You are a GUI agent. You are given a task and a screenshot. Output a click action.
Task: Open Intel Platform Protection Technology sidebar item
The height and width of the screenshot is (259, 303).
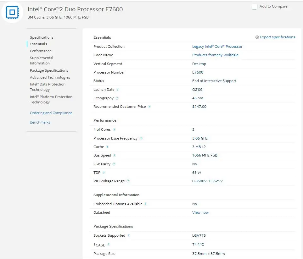[51, 99]
